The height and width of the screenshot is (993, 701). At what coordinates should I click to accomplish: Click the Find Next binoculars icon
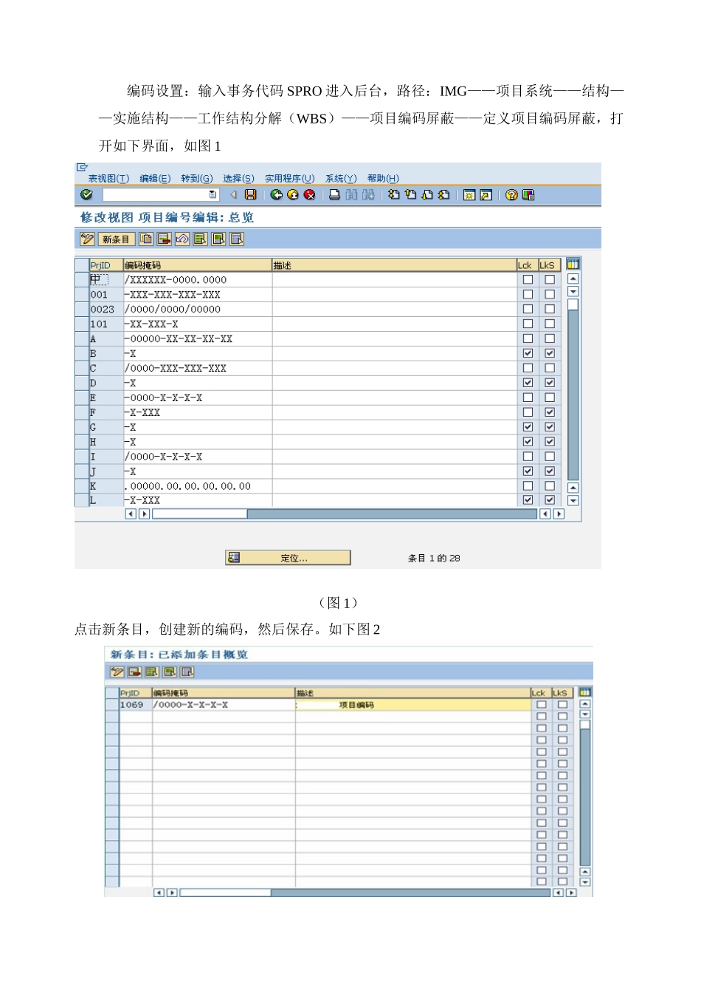pos(368,194)
